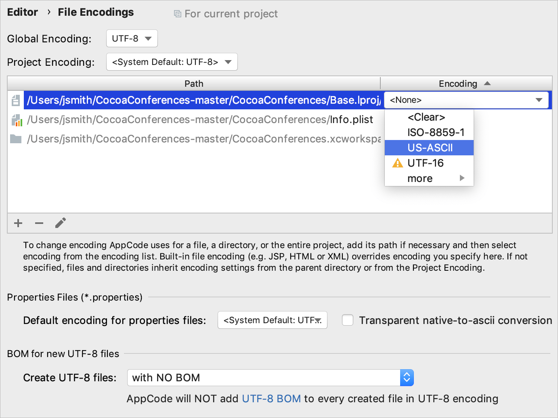
Task: Select the Edit path pencil icon
Action: (x=61, y=222)
